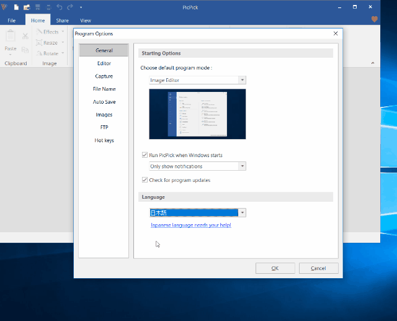
Task: Click the scissors Cut icon
Action: click(x=25, y=37)
